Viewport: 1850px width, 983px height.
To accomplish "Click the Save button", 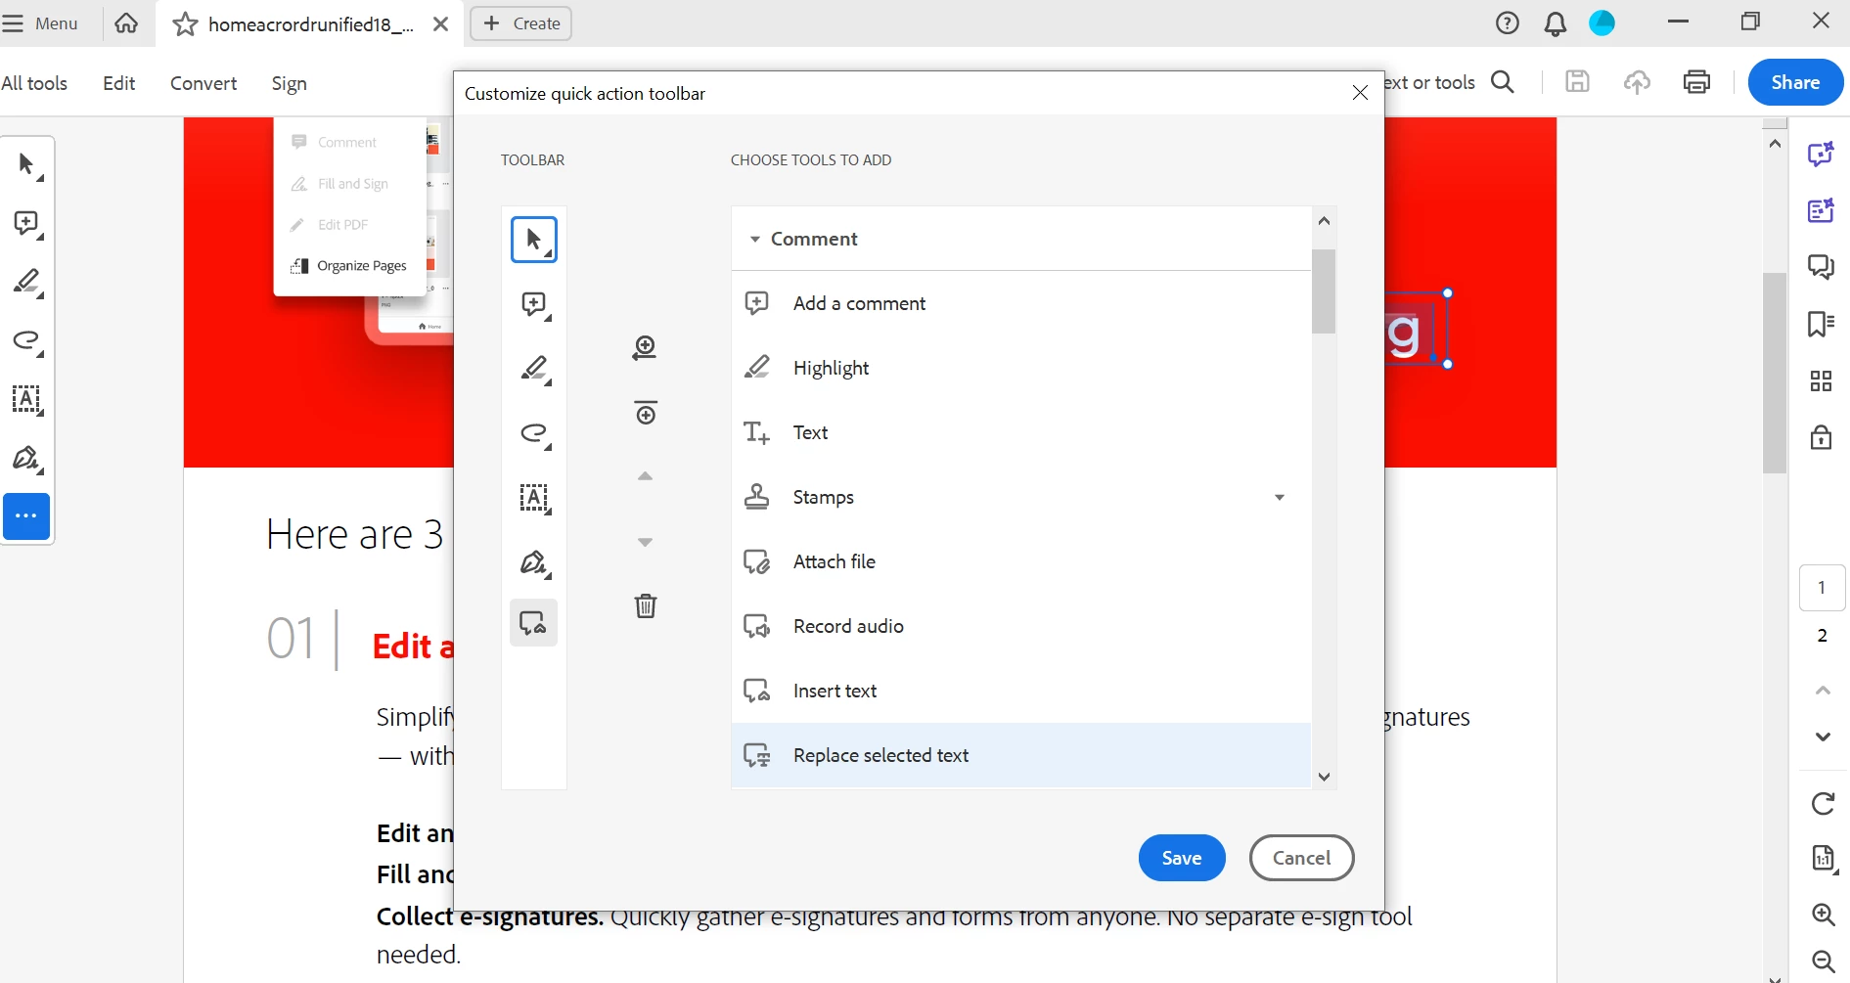I will pos(1182,858).
